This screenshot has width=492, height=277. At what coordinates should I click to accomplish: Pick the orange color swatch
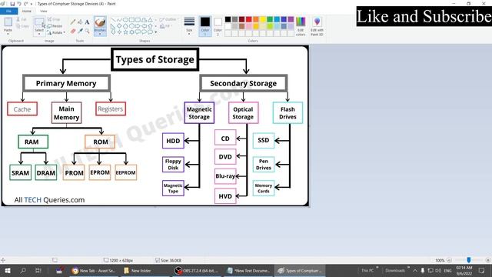tap(256, 19)
